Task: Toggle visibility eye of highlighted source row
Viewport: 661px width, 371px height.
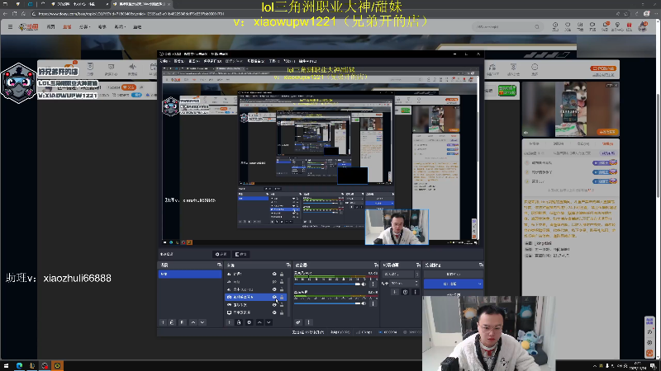Action: 274,297
